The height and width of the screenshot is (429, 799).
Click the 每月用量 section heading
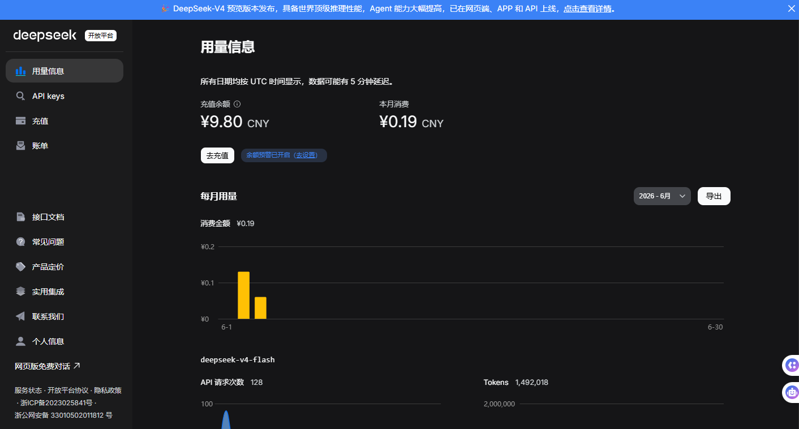(218, 196)
